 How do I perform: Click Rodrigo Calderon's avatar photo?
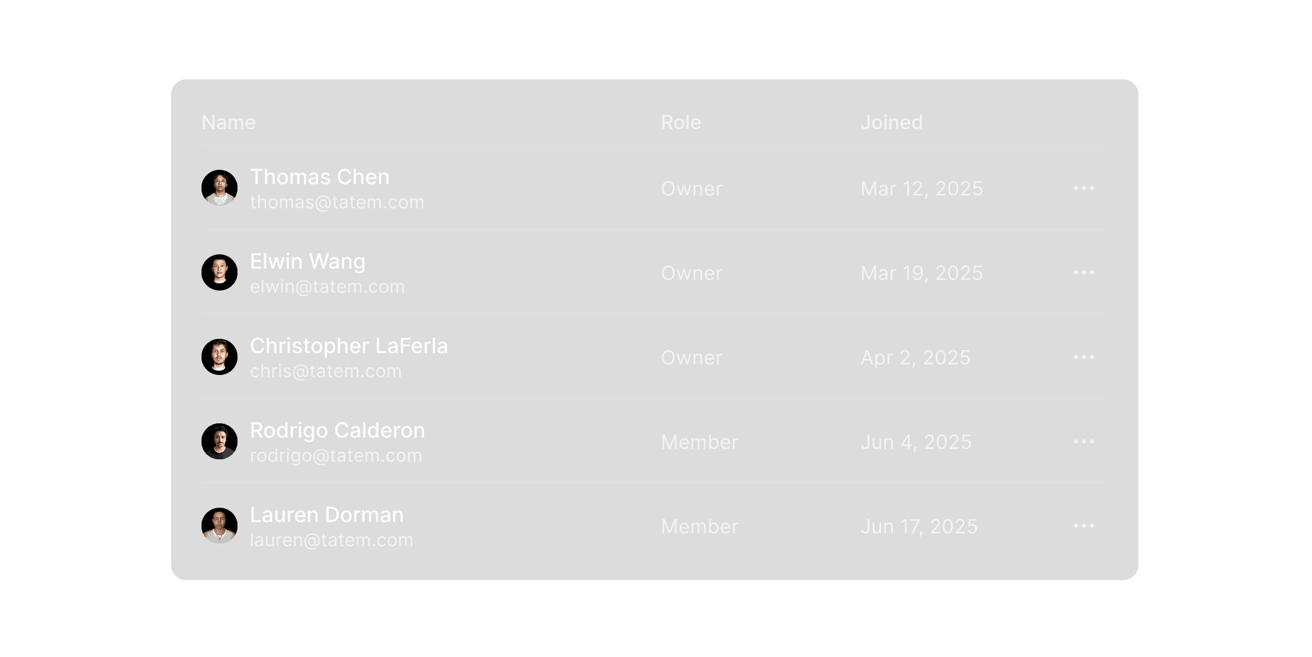coord(219,441)
